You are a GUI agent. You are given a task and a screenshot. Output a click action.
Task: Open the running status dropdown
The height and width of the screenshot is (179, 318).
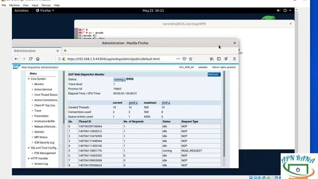click(119, 80)
